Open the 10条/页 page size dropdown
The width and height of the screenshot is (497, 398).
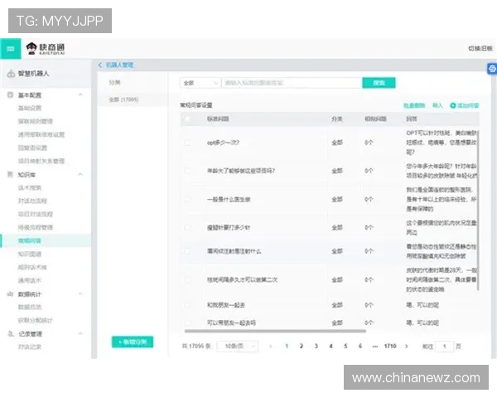[238, 347]
